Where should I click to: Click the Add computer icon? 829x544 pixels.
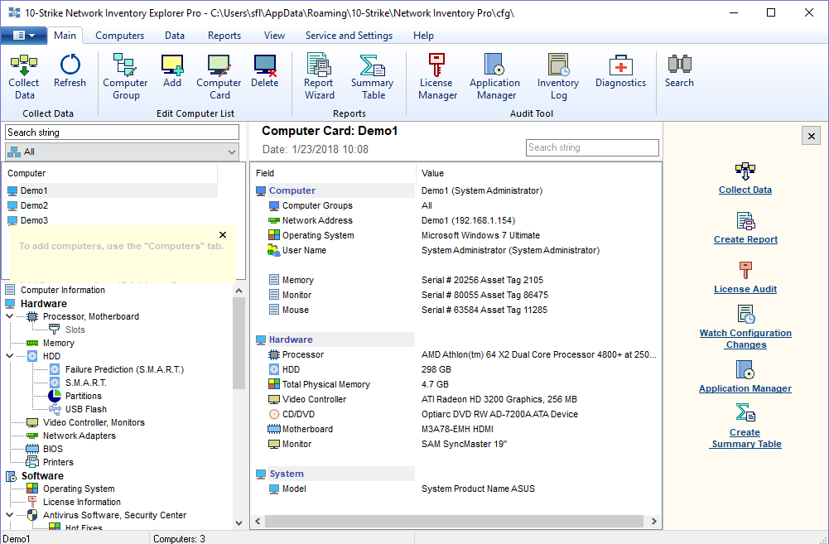[172, 65]
